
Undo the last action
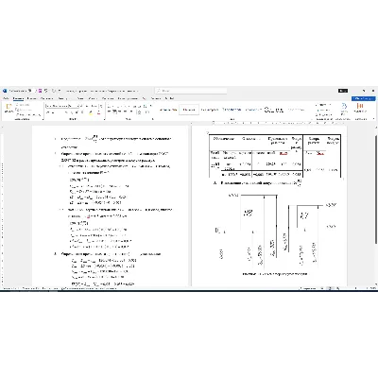coord(46,91)
